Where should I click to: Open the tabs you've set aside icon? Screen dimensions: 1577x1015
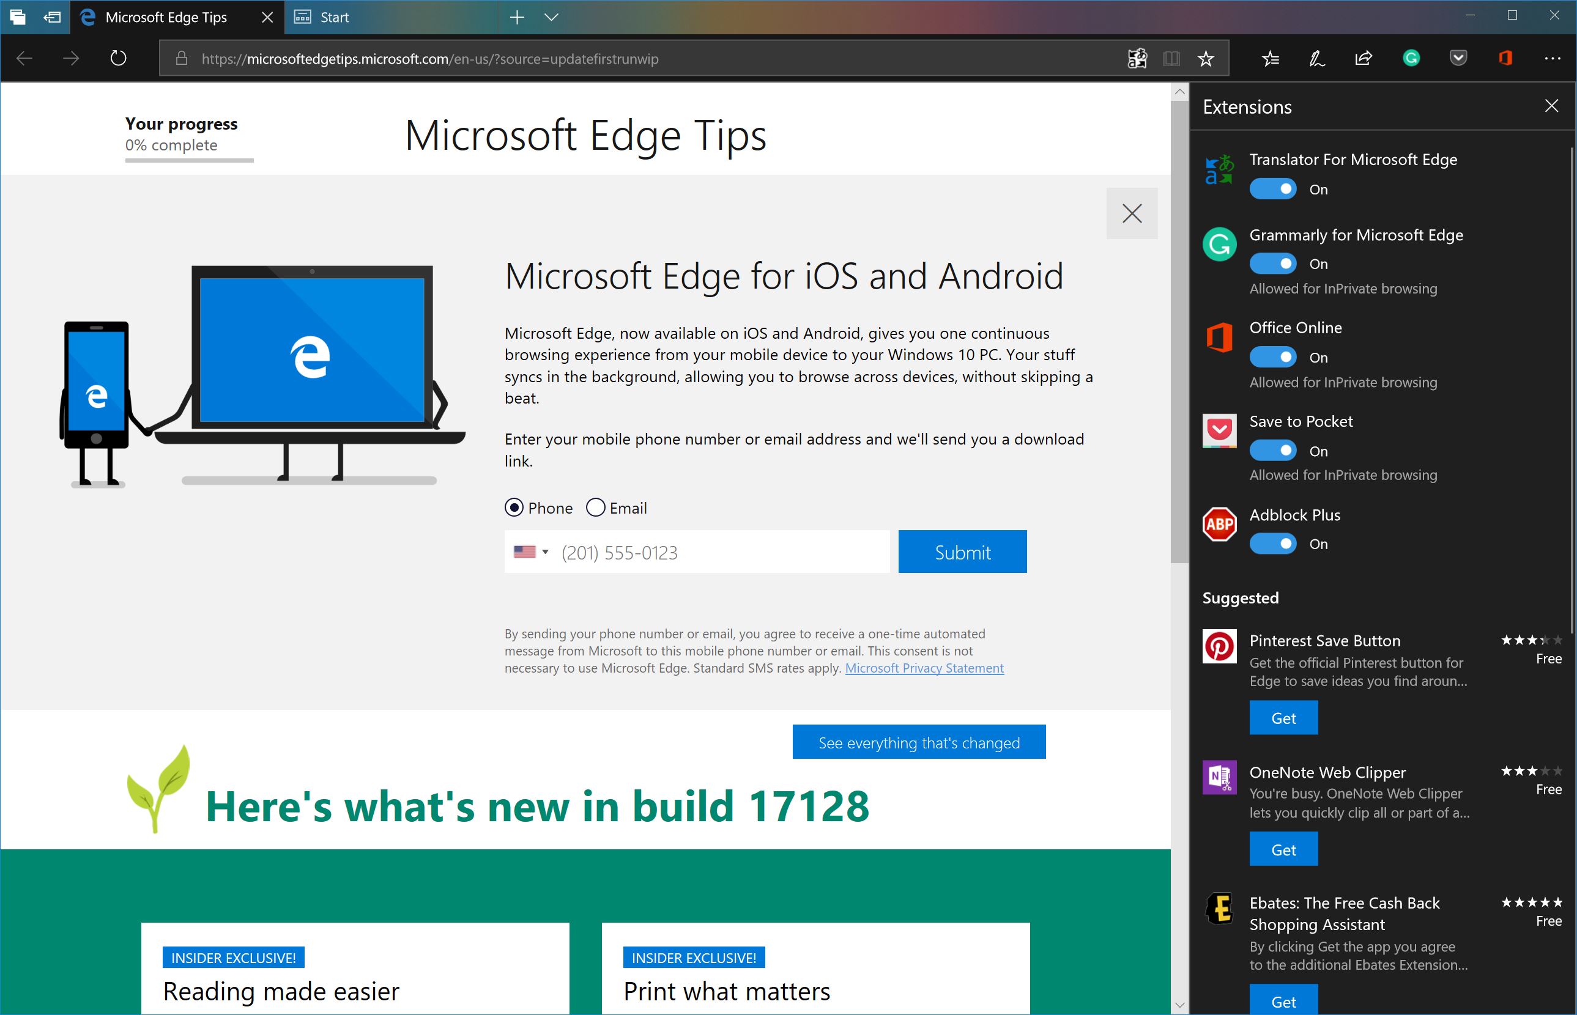pyautogui.click(x=18, y=17)
